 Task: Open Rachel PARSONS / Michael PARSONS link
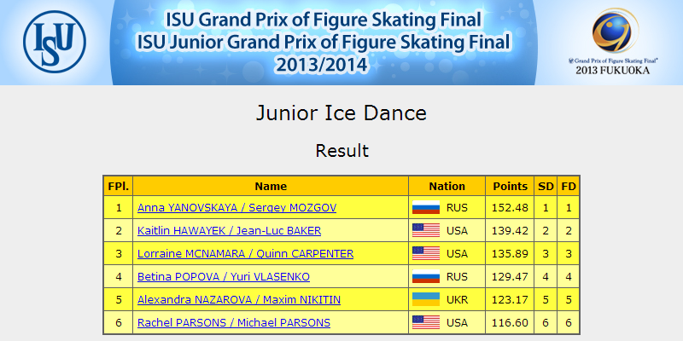pyautogui.click(x=233, y=323)
